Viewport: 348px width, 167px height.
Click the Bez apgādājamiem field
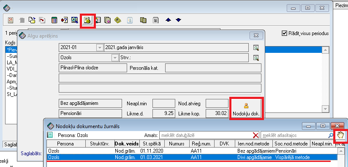[x=90, y=103]
